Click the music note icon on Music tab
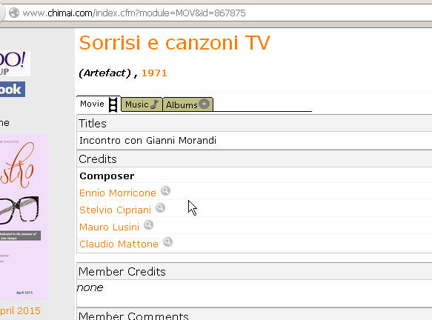The image size is (432, 320). click(155, 104)
